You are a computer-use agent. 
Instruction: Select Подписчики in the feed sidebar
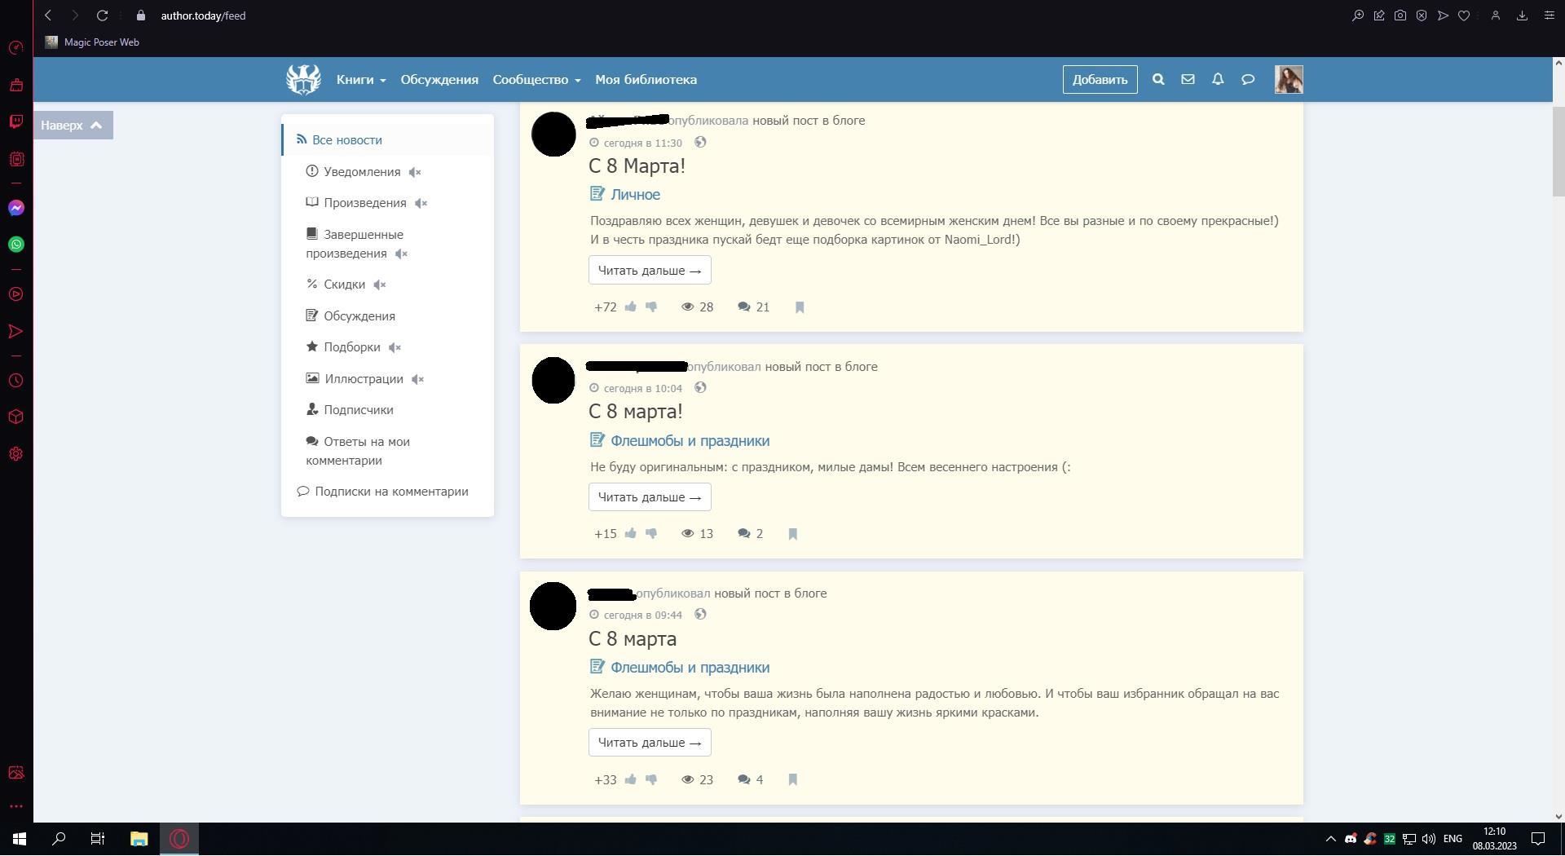358,410
